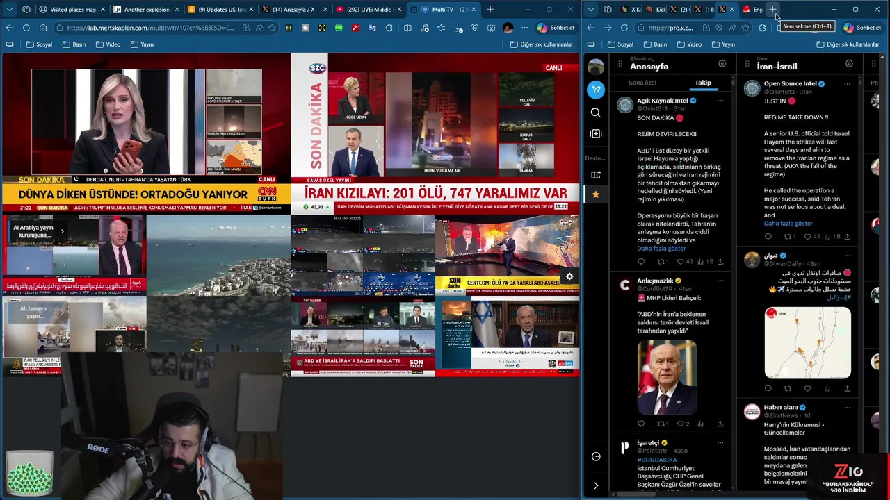
Task: Click Daha fazla göster on Açık Kaynak Intel post
Action: [661, 249]
